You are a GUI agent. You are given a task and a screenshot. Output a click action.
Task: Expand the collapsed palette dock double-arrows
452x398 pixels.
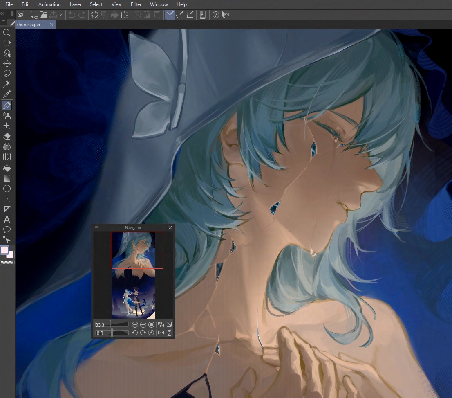3,13
